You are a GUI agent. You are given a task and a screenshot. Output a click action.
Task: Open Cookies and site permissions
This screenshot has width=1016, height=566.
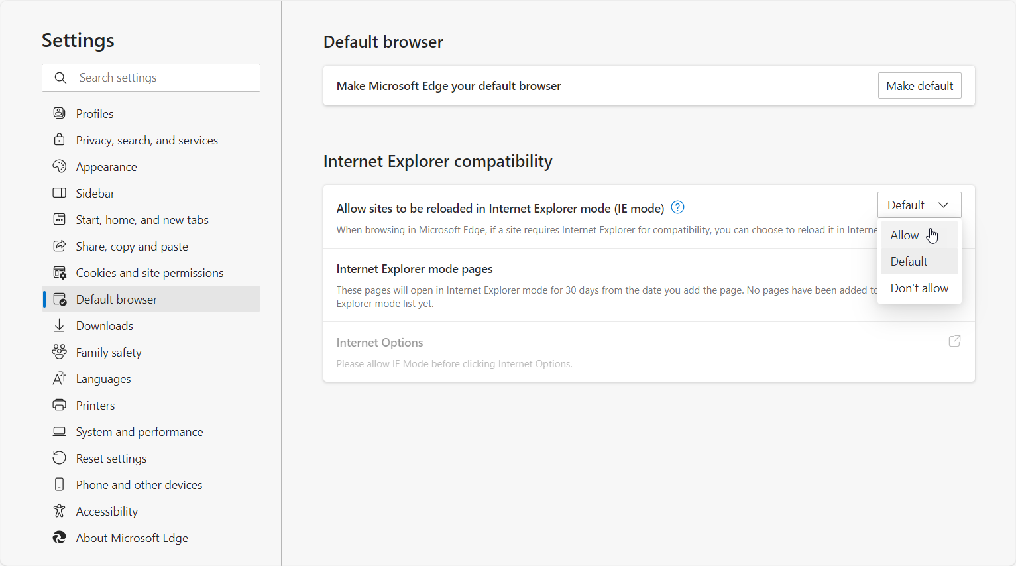click(x=151, y=272)
